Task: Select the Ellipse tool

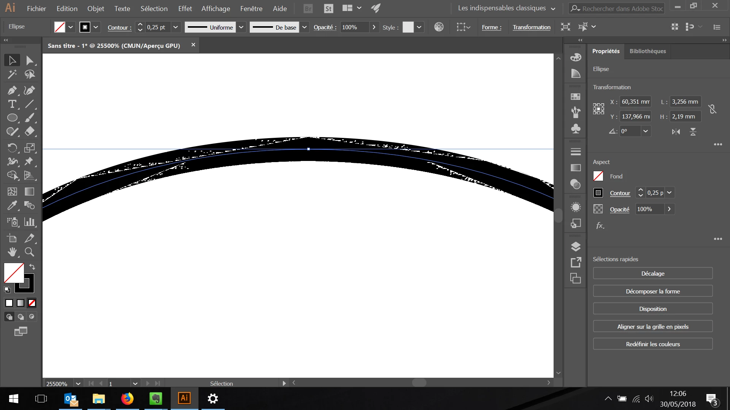Action: click(12, 118)
